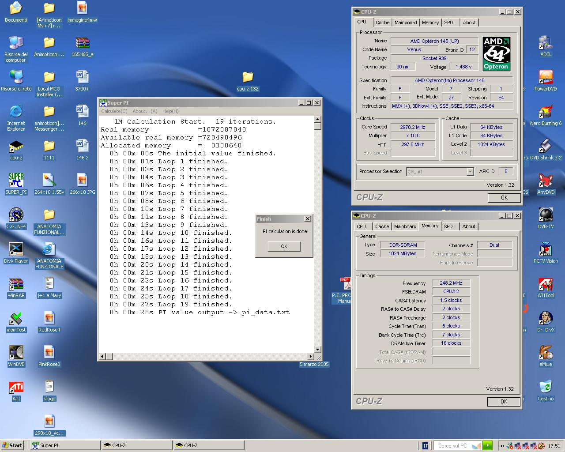This screenshot has width=565, height=452.
Task: Open the Documenti folder icon
Action: [16, 12]
